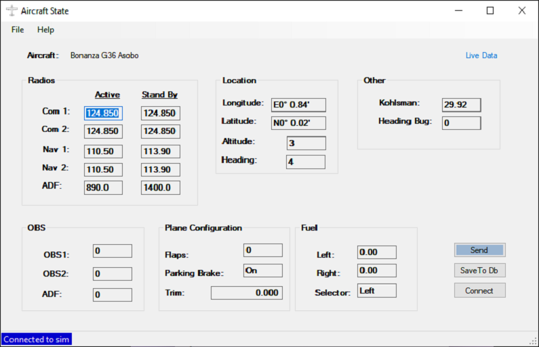This screenshot has width=539, height=347.
Task: Click the Altitude field
Action: [x=306, y=143]
